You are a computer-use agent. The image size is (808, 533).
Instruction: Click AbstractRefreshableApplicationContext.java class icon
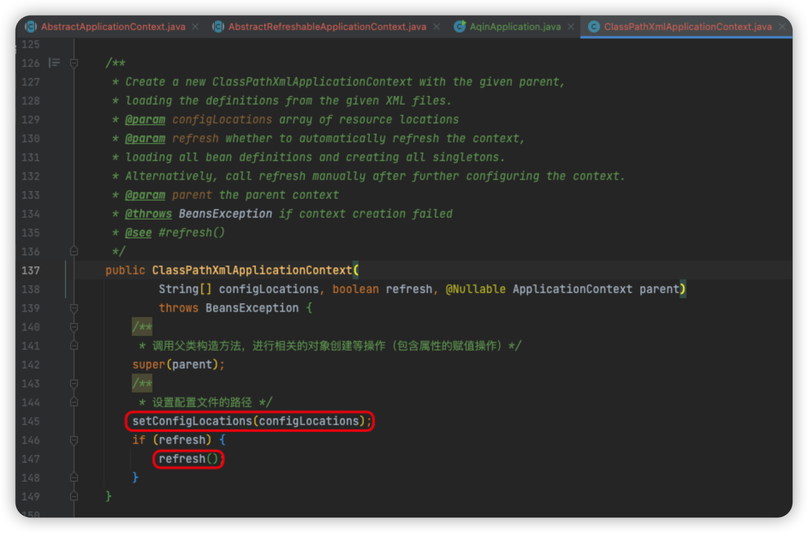218,26
